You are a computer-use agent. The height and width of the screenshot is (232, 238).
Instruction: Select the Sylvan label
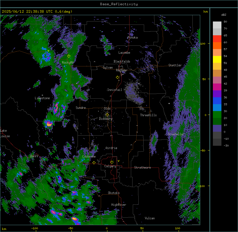point(108,68)
